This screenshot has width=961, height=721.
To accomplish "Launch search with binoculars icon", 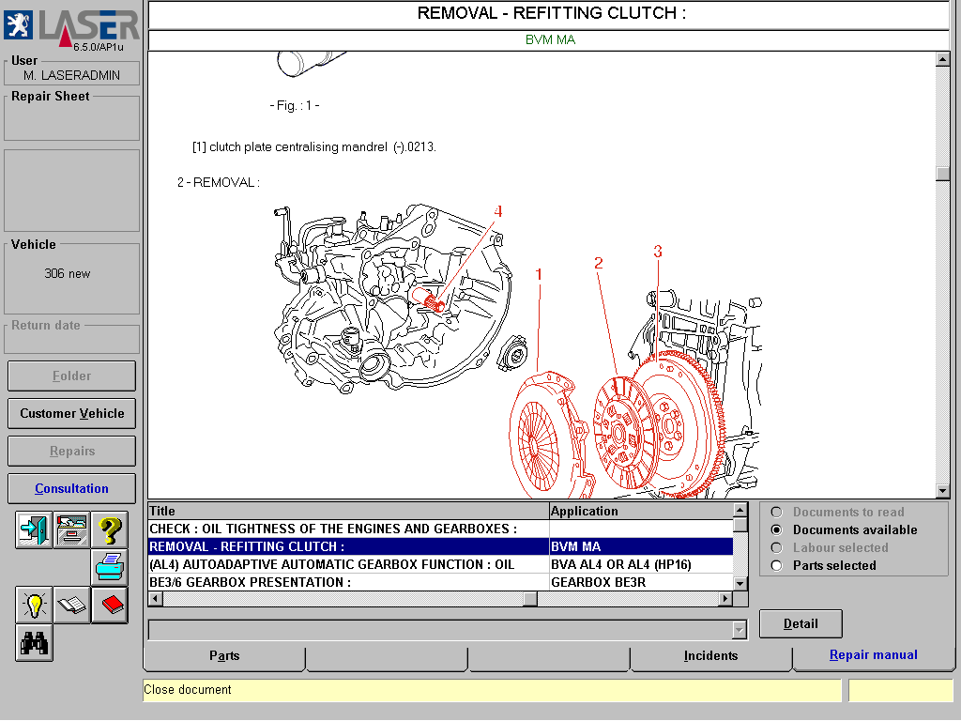I will coord(34,643).
